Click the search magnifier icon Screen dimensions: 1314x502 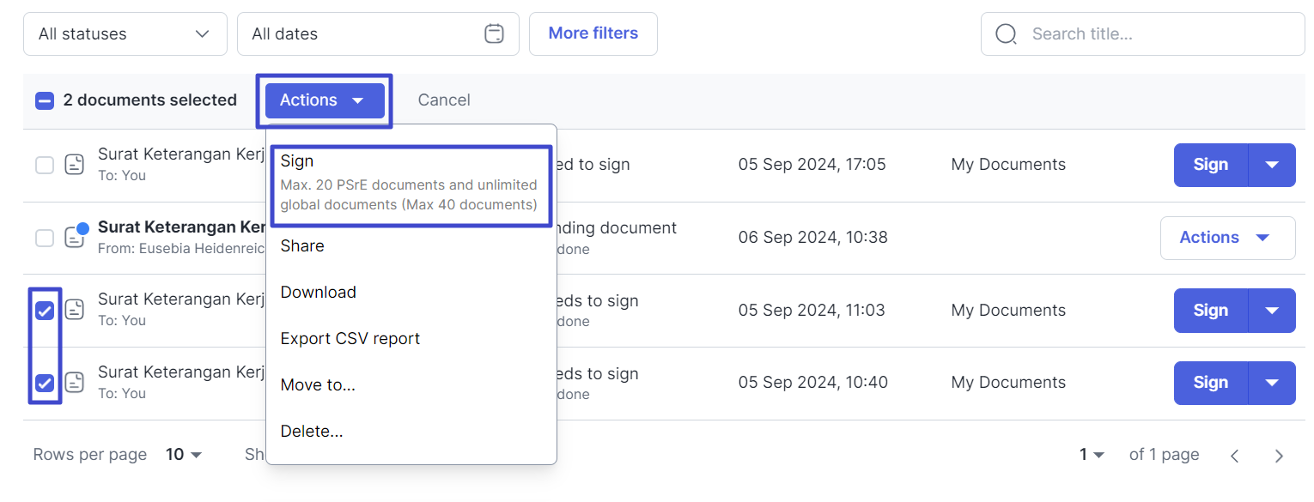coord(1006,34)
